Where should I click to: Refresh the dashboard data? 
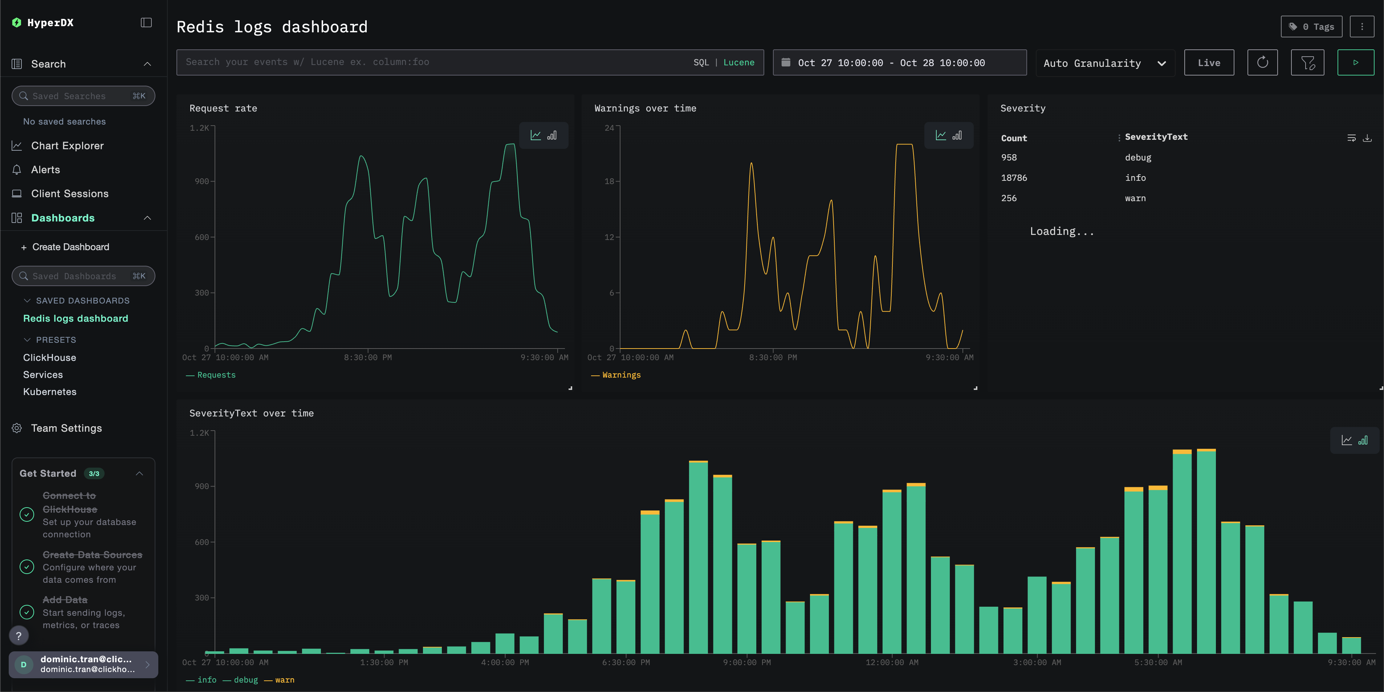click(x=1263, y=62)
